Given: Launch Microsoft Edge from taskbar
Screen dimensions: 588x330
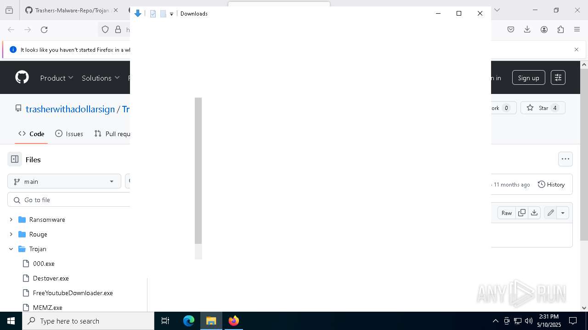Looking at the screenshot, I should tap(189, 321).
